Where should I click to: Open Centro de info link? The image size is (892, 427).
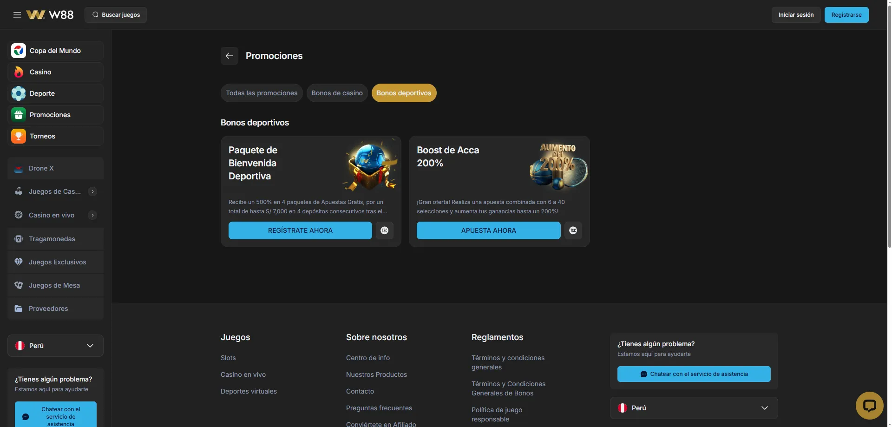[368, 358]
